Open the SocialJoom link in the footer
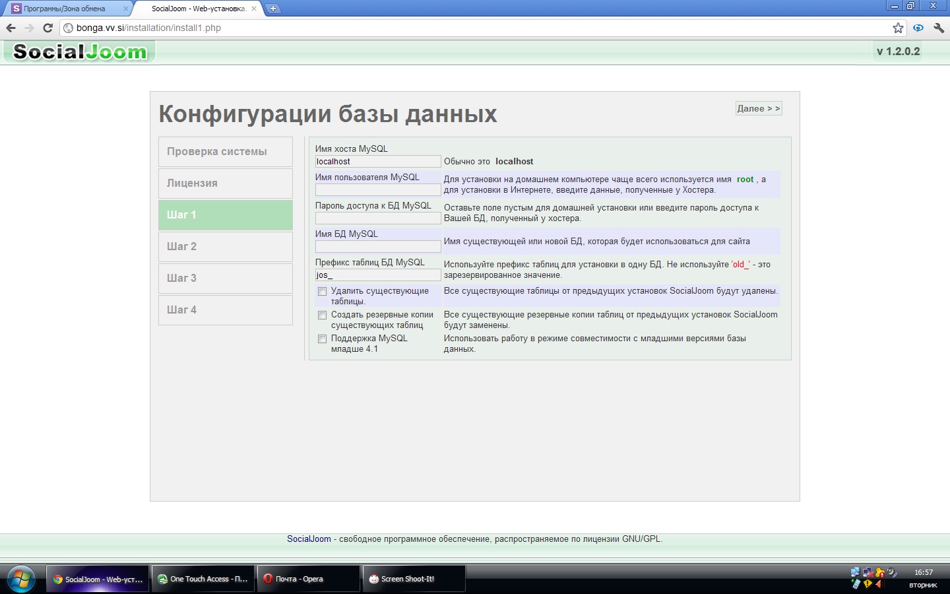 309,539
